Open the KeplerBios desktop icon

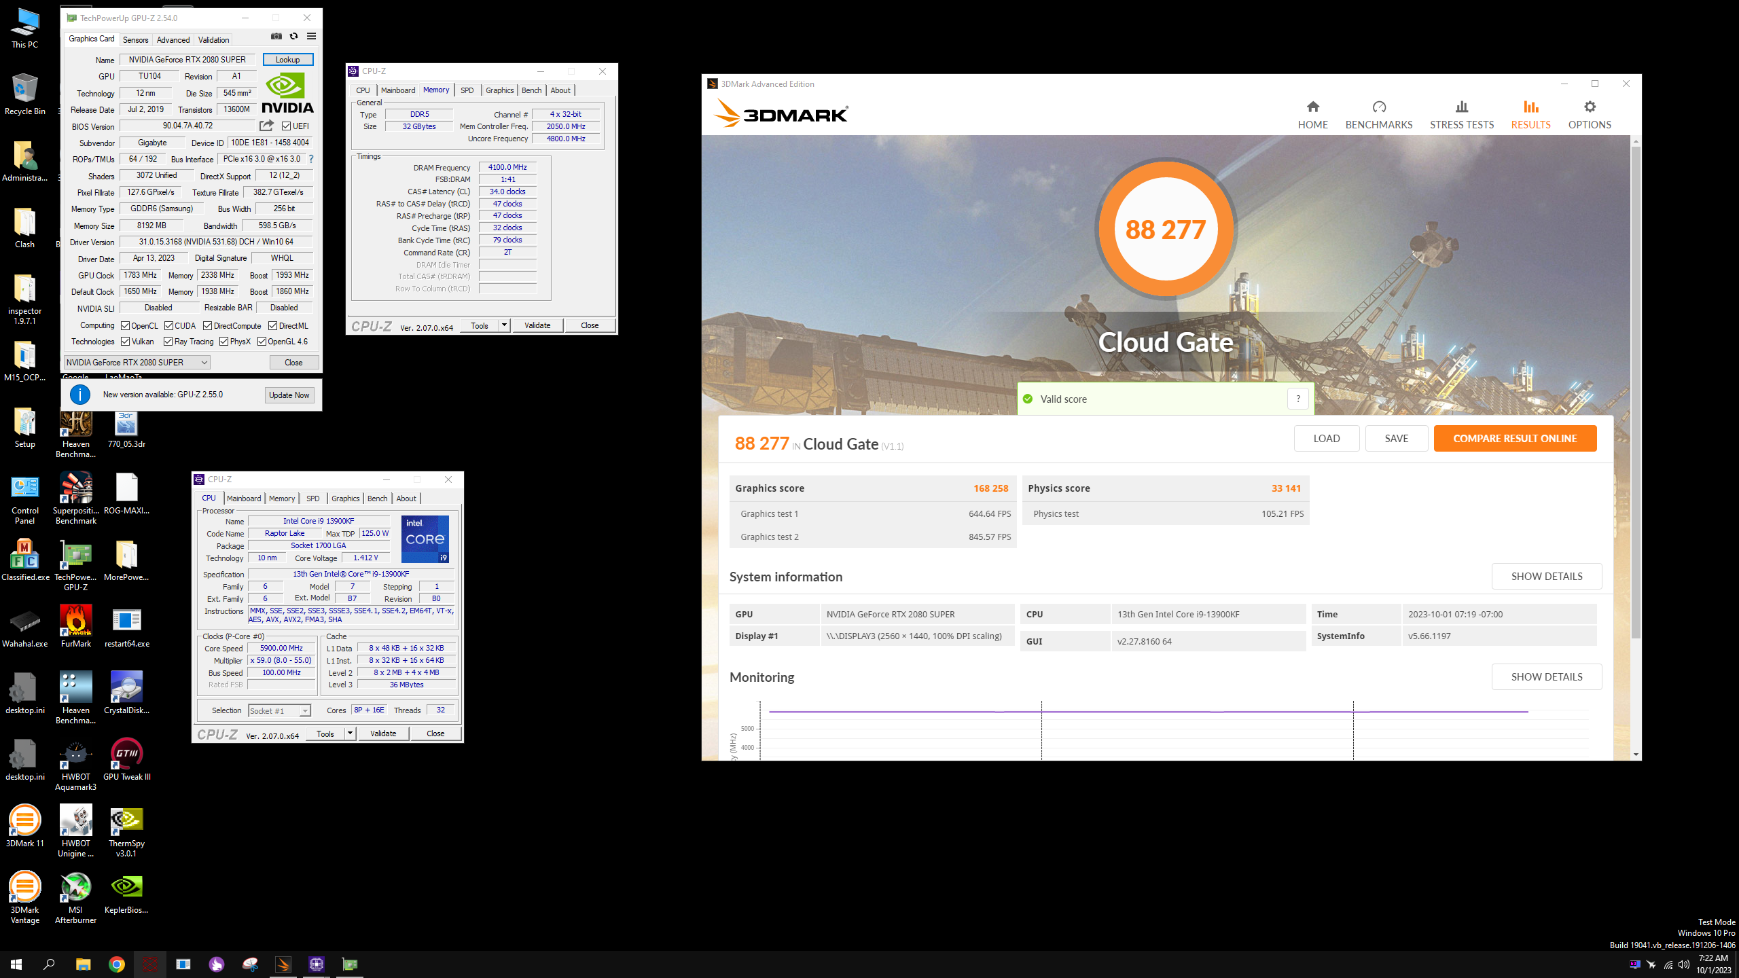click(x=126, y=892)
